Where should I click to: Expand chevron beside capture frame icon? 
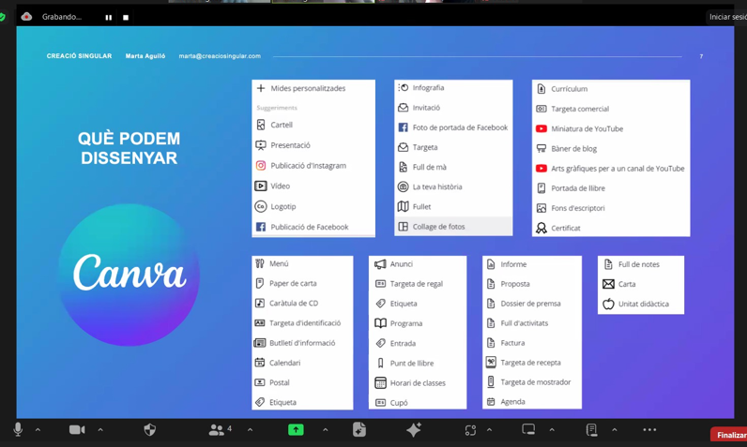(x=489, y=430)
